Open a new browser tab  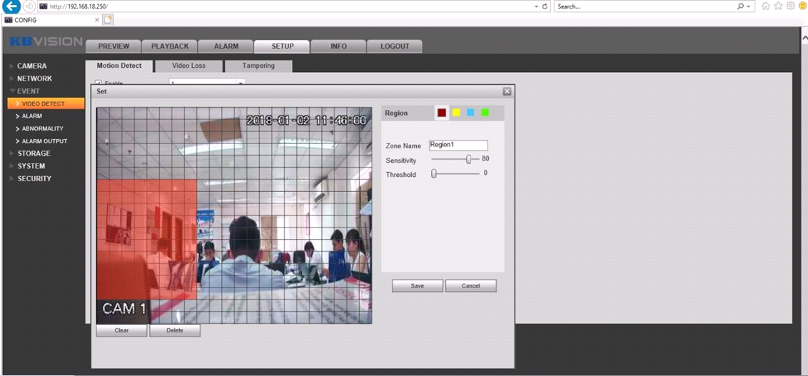(x=109, y=19)
